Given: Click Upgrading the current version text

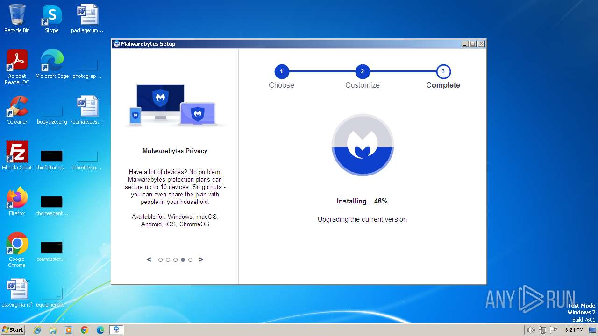Looking at the screenshot, I should (362, 219).
